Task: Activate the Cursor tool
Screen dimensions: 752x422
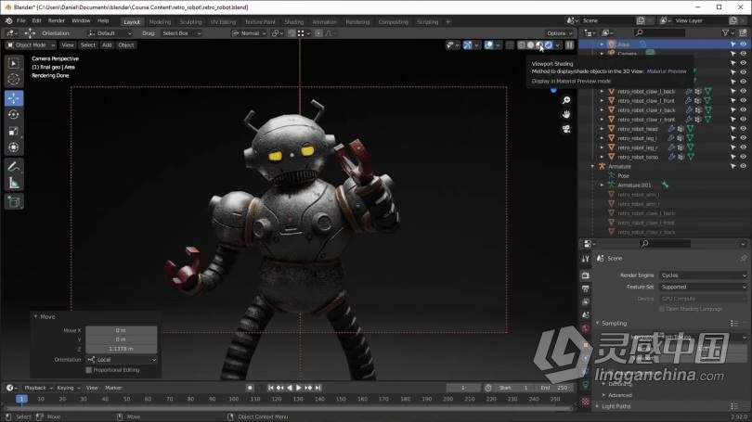Action: [x=13, y=79]
